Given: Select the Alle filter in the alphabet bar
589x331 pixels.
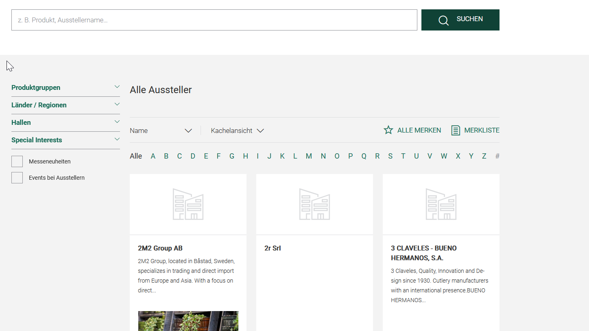Looking at the screenshot, I should tap(135, 156).
